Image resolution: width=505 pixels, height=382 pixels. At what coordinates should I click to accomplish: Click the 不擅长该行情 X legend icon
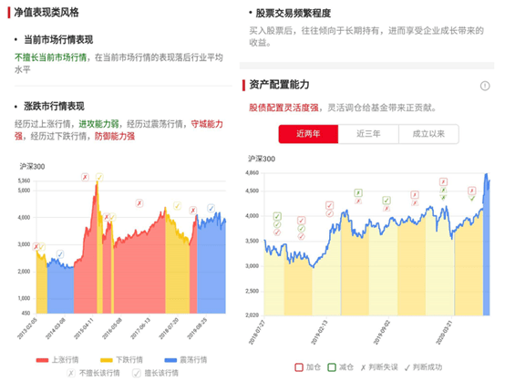[71, 373]
